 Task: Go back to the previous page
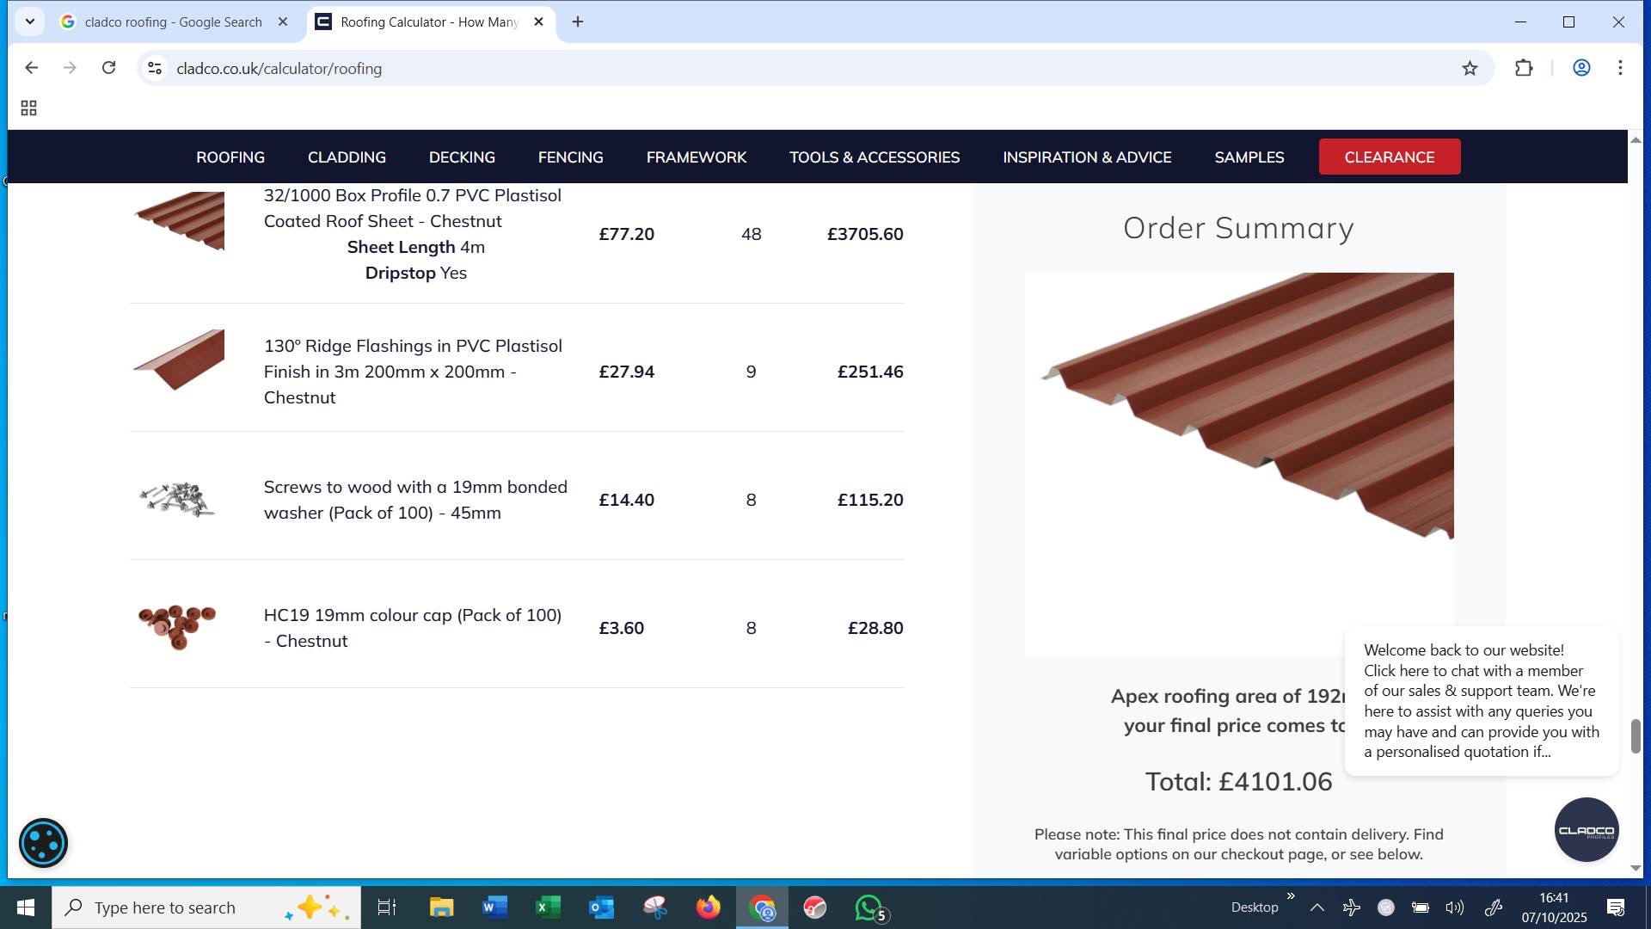tap(31, 68)
